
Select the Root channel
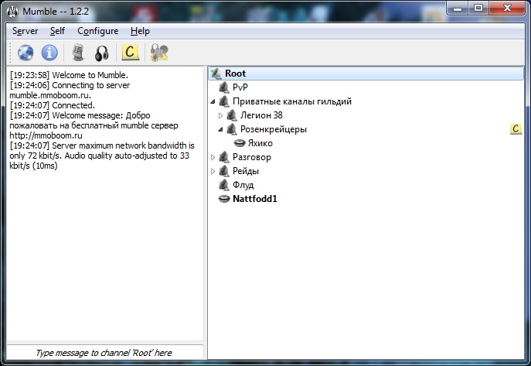coord(366,74)
